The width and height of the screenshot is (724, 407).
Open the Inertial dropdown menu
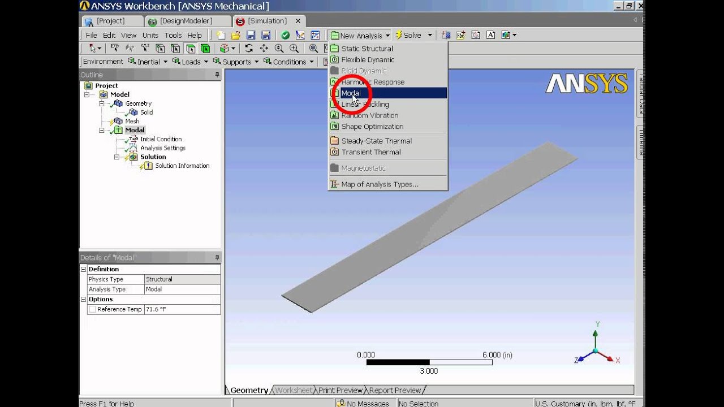coord(148,62)
